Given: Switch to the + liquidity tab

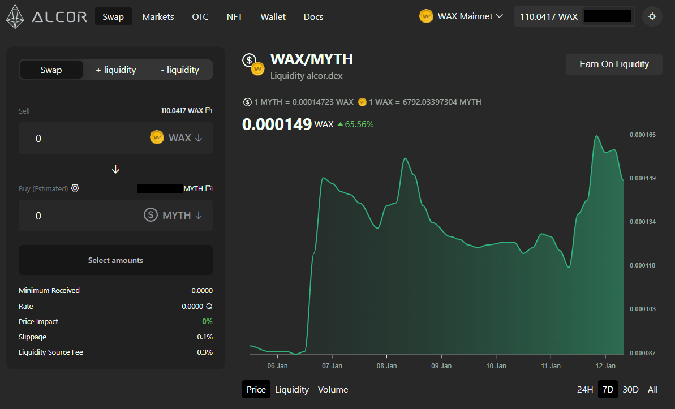Looking at the screenshot, I should click(x=116, y=70).
